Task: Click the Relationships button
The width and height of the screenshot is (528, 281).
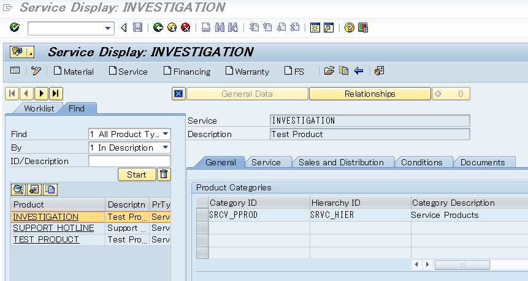Action: pyautogui.click(x=370, y=94)
